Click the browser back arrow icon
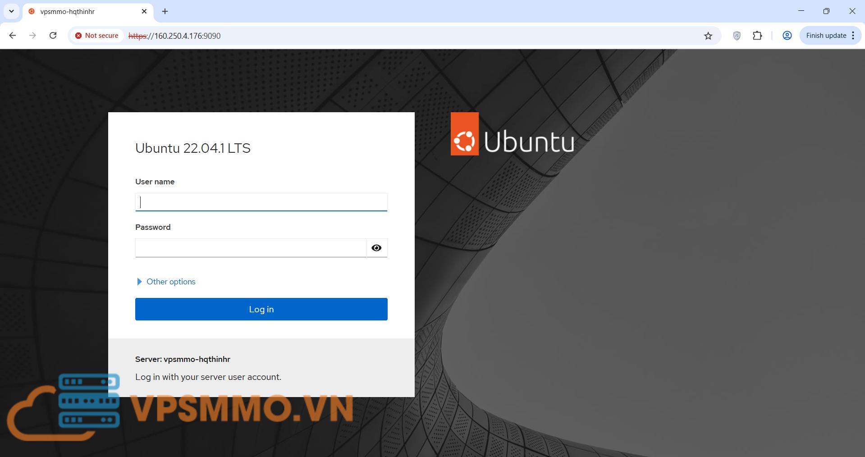 13,36
